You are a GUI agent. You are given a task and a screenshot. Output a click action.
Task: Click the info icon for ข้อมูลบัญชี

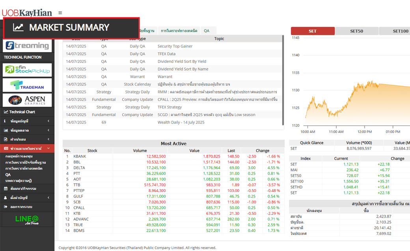[5, 121]
